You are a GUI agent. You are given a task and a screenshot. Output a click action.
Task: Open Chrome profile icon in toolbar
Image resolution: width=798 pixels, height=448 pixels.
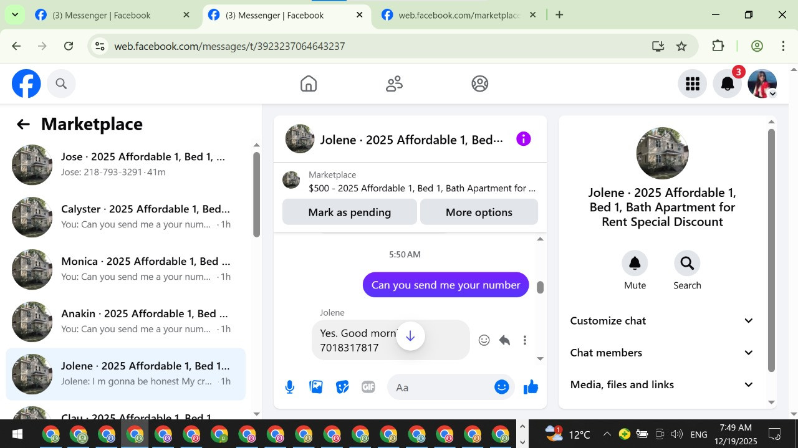point(757,46)
